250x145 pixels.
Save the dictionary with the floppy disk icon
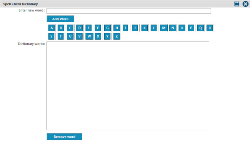tap(237, 4)
